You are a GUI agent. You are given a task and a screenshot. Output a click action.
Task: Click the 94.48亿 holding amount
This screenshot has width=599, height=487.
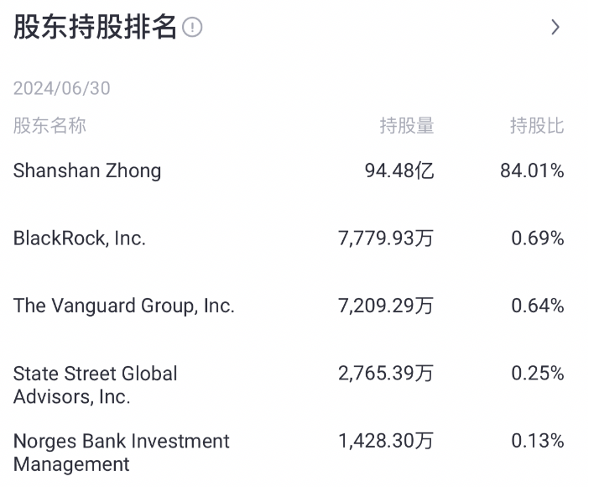[399, 170]
